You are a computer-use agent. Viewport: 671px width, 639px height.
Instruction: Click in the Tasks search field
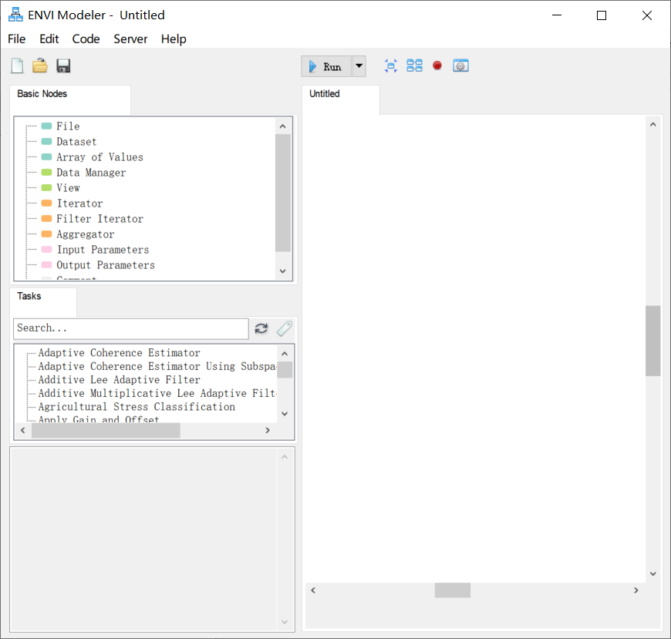(130, 328)
